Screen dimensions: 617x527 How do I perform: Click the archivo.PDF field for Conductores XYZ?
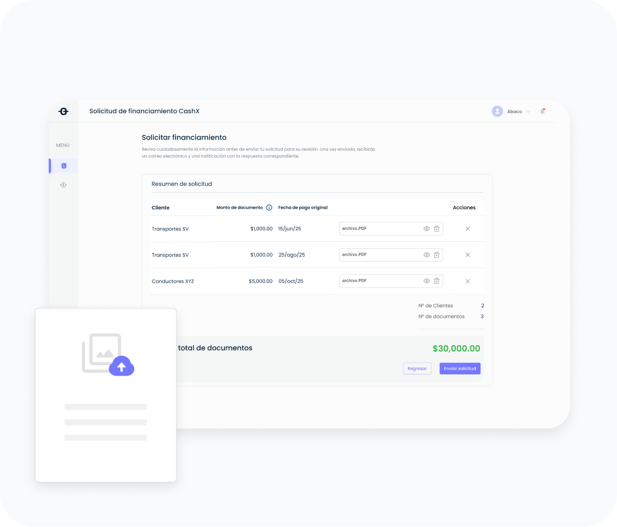point(377,281)
